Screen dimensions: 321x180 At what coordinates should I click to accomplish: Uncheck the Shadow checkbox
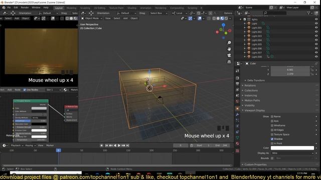coord(272,139)
